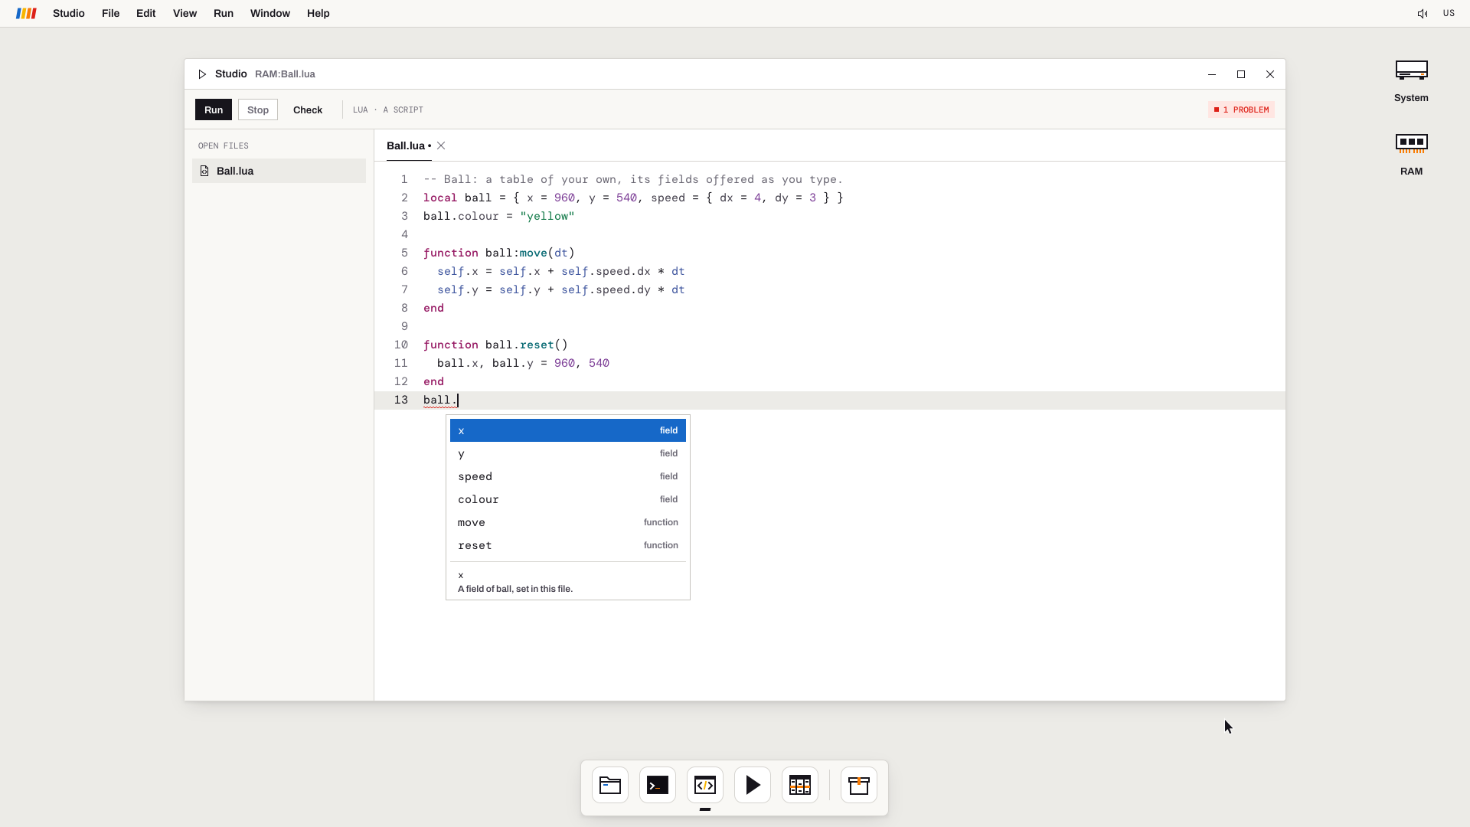Maximize the Studio window
The image size is (1470, 827).
[x=1241, y=74]
